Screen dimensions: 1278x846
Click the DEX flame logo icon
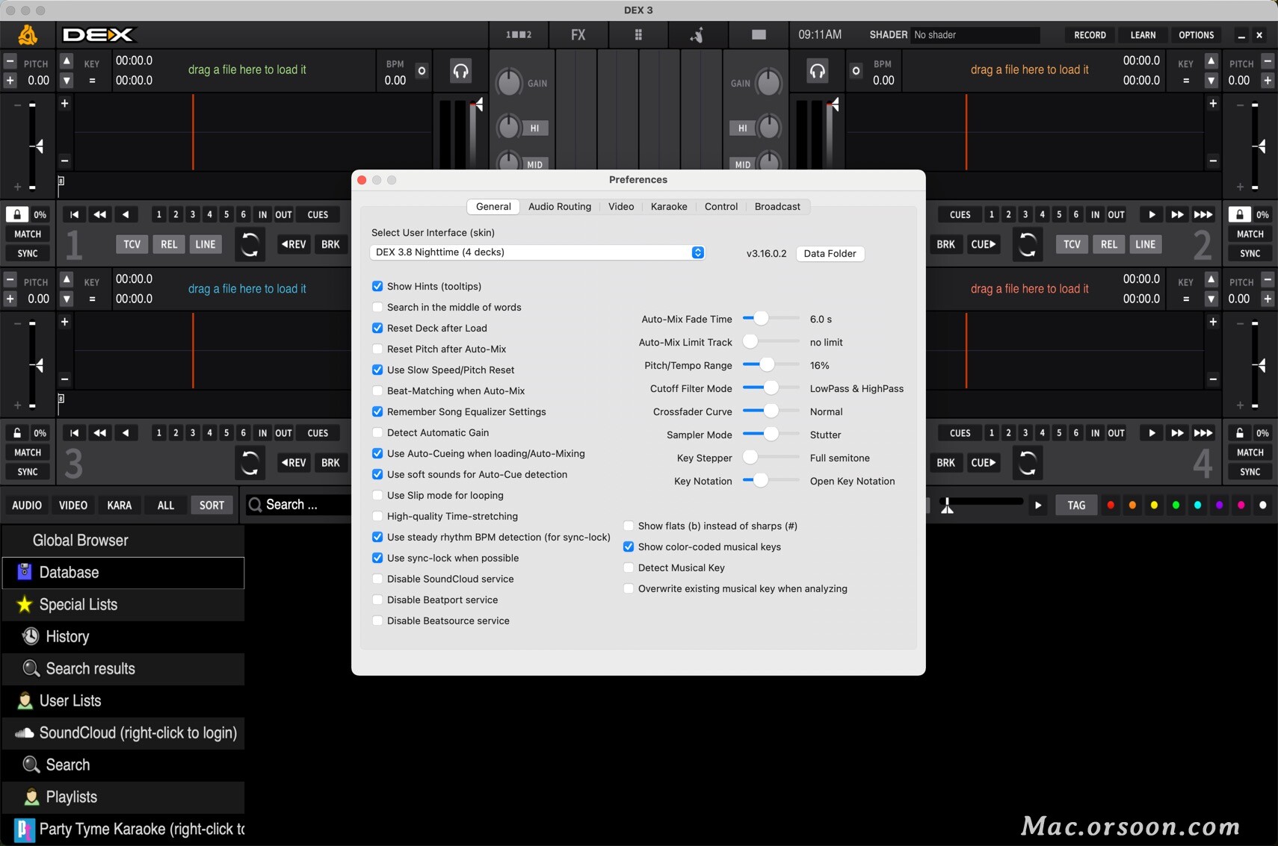[28, 34]
